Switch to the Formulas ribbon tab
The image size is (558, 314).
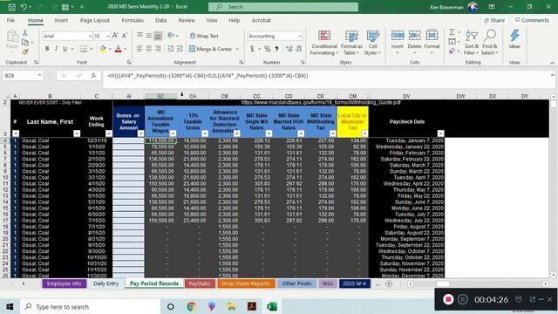coord(133,20)
